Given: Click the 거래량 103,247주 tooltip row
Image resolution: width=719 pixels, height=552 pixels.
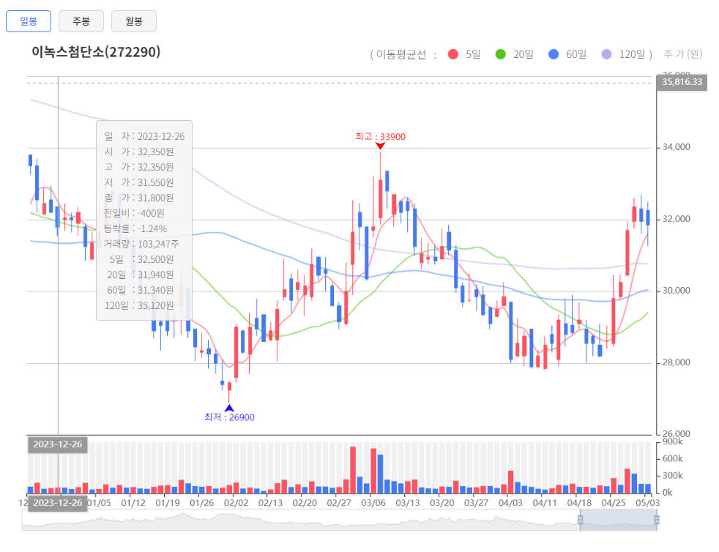Looking at the screenshot, I should [x=141, y=244].
